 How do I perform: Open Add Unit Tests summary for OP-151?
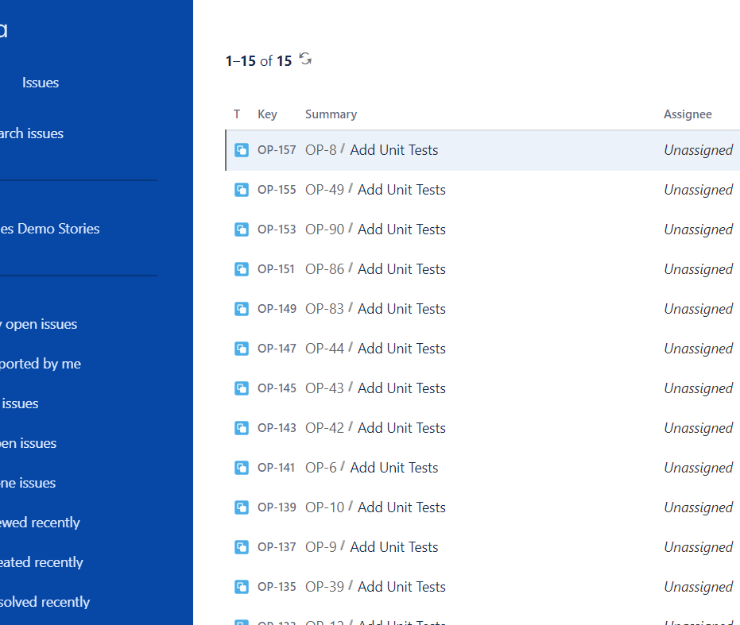coord(401,269)
